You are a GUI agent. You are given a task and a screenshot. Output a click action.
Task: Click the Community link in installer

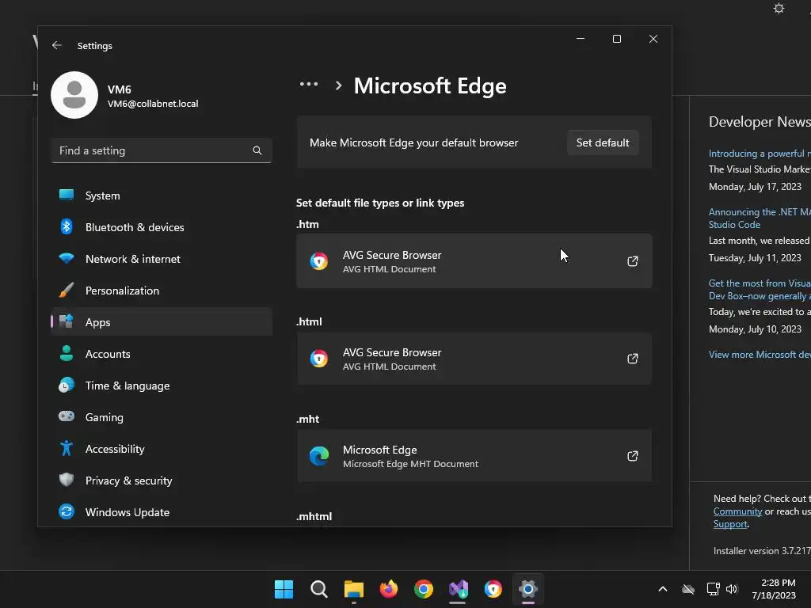point(737,511)
